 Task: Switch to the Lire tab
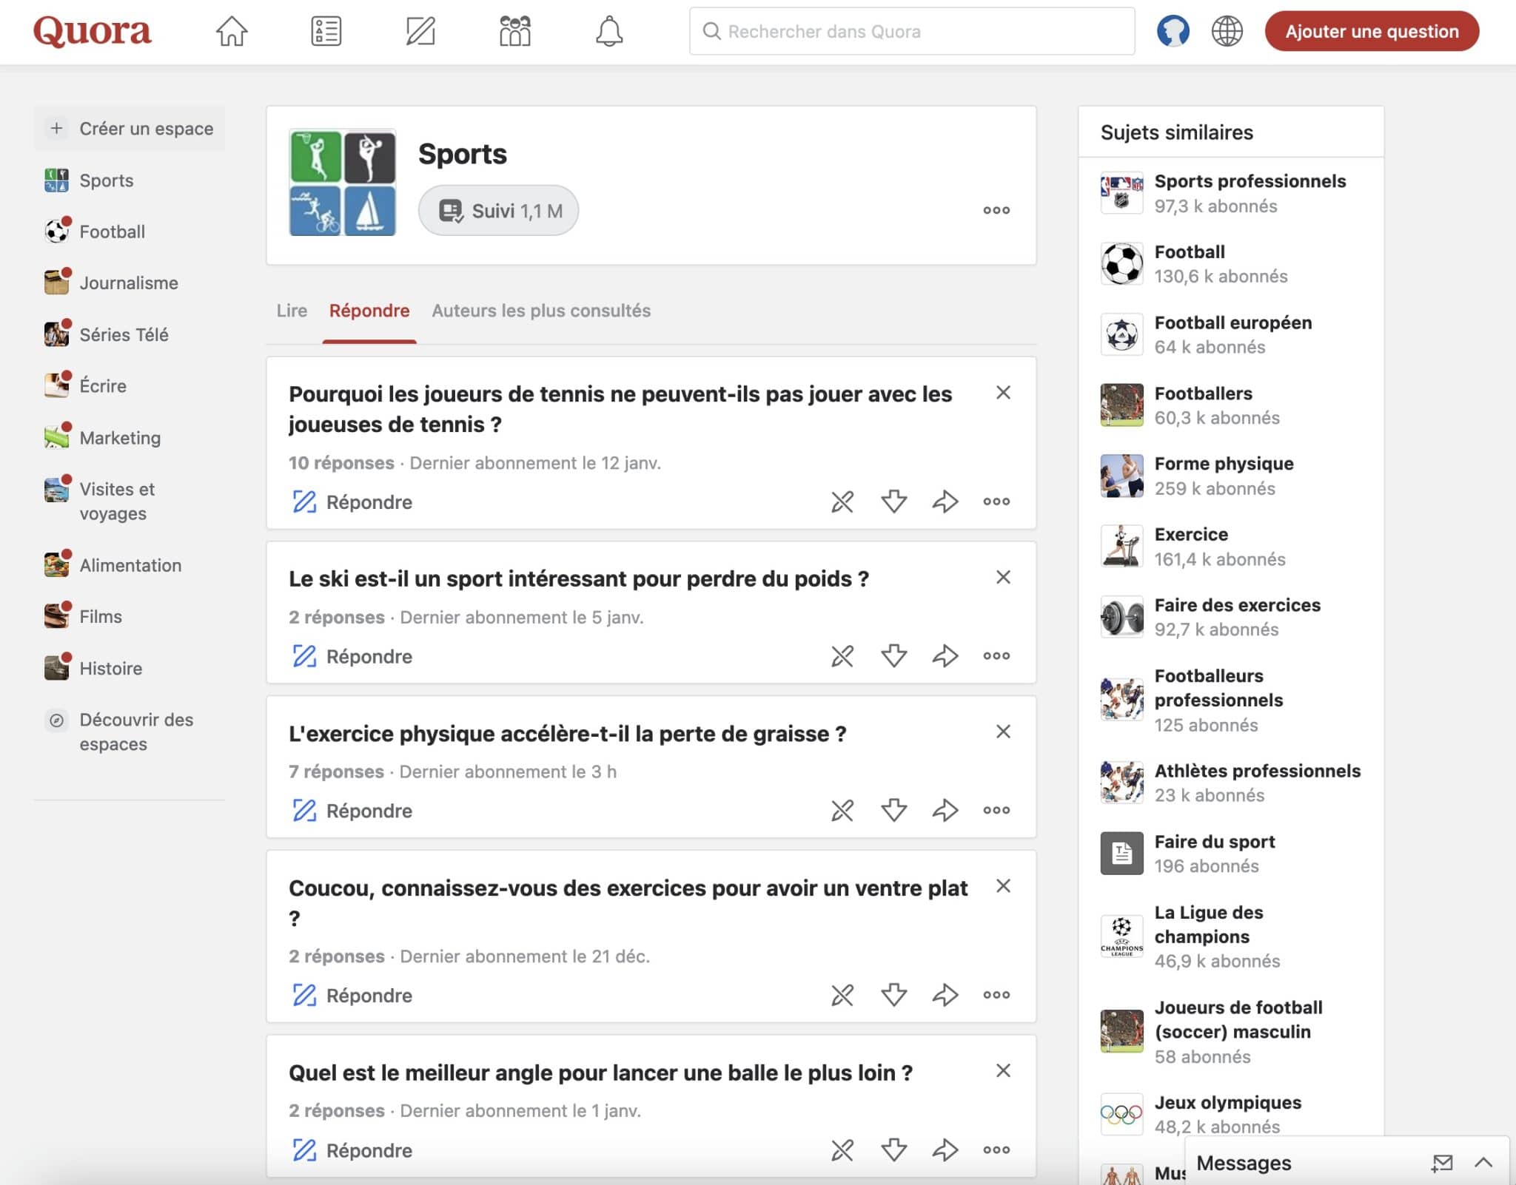coord(292,311)
